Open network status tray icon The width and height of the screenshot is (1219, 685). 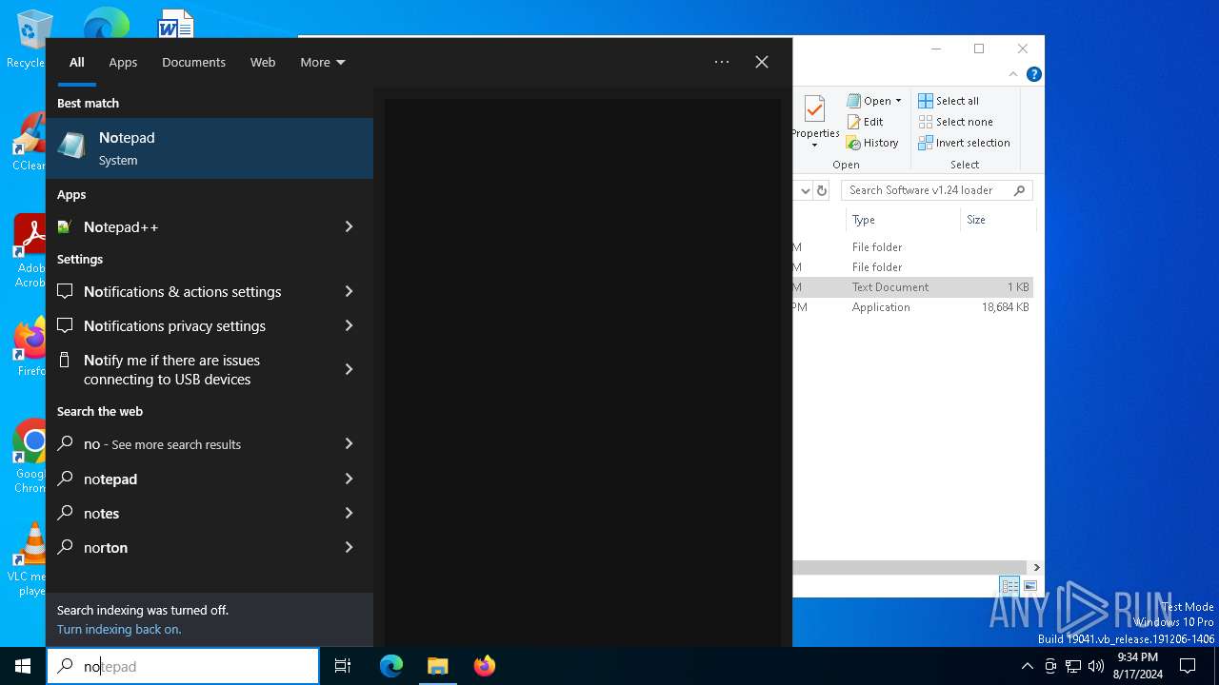1073,666
